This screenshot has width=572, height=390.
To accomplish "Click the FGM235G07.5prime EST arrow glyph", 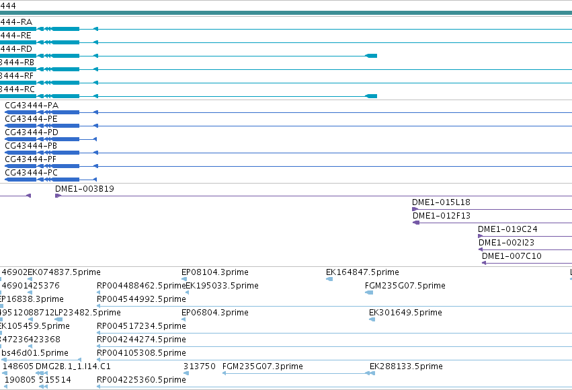I will [369, 292].
